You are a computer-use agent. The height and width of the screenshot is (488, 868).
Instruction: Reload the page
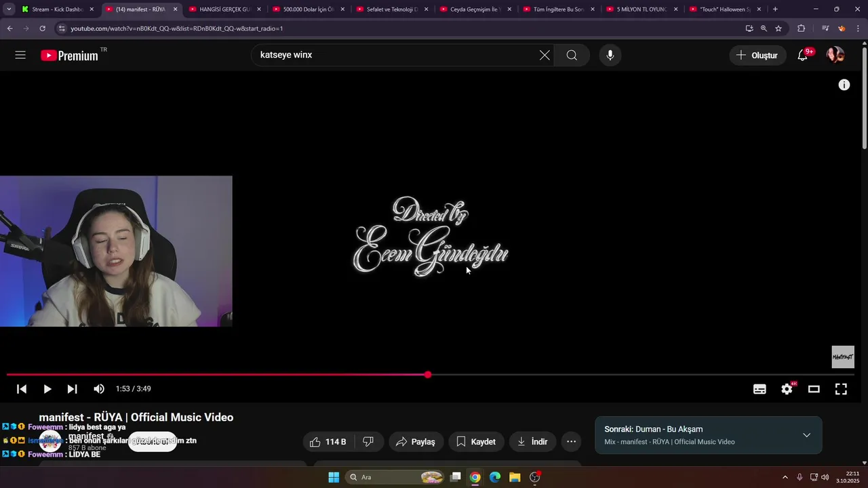(x=42, y=28)
